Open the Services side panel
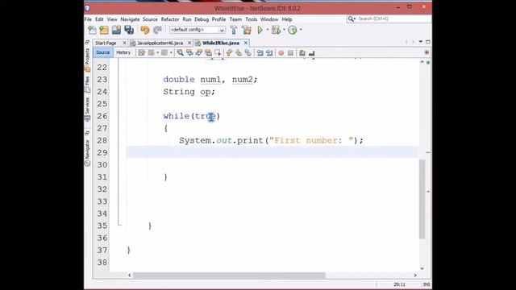The width and height of the screenshot is (516, 290). [x=88, y=110]
